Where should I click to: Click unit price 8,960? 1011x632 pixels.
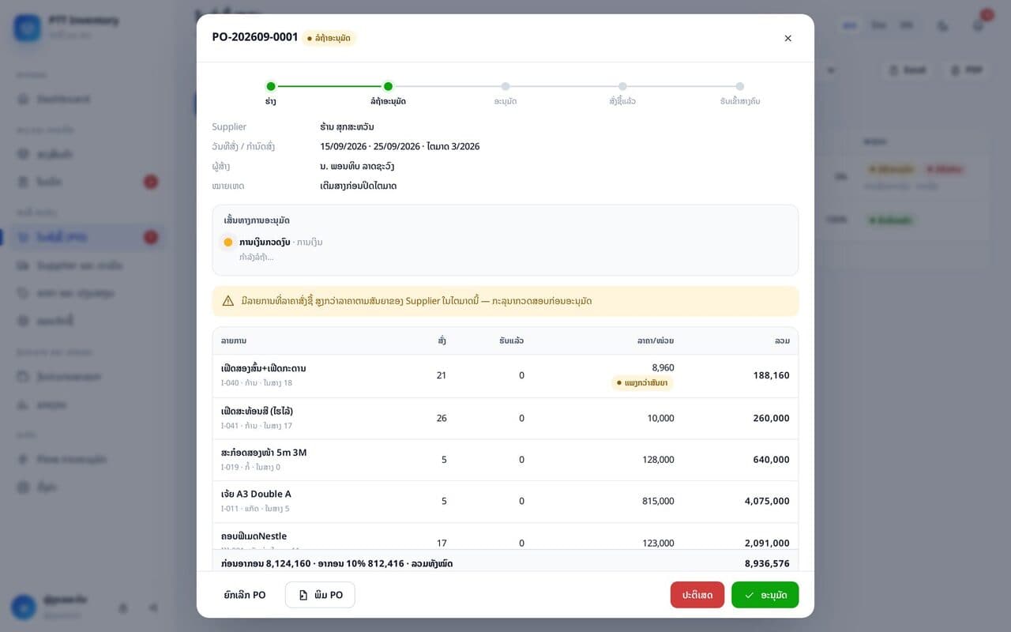663,367
